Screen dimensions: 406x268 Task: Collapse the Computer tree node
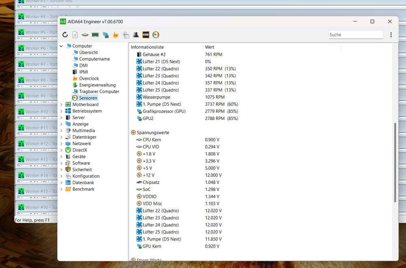click(61, 46)
